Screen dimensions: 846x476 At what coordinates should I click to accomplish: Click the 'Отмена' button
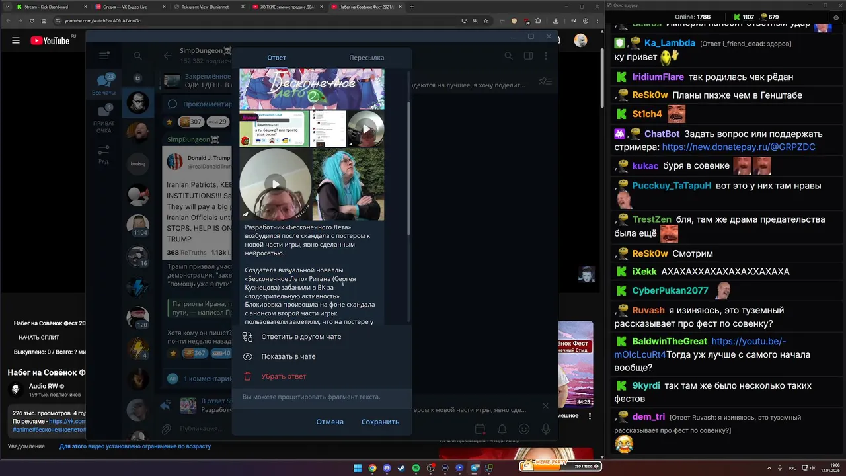coord(330,422)
